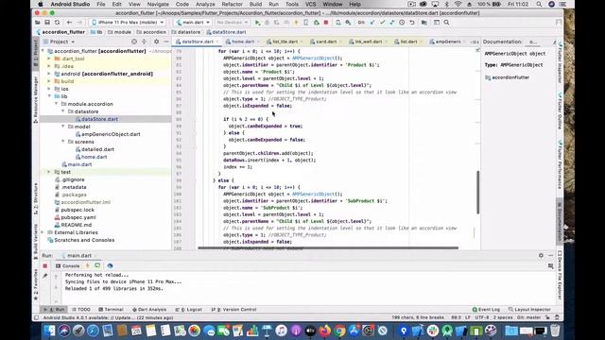
Task: Click the 2 spaces indent status entry
Action: (x=503, y=317)
